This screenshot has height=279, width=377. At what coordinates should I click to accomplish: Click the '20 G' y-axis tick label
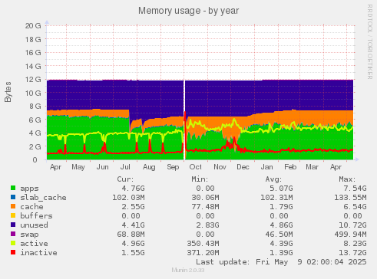[33, 25]
